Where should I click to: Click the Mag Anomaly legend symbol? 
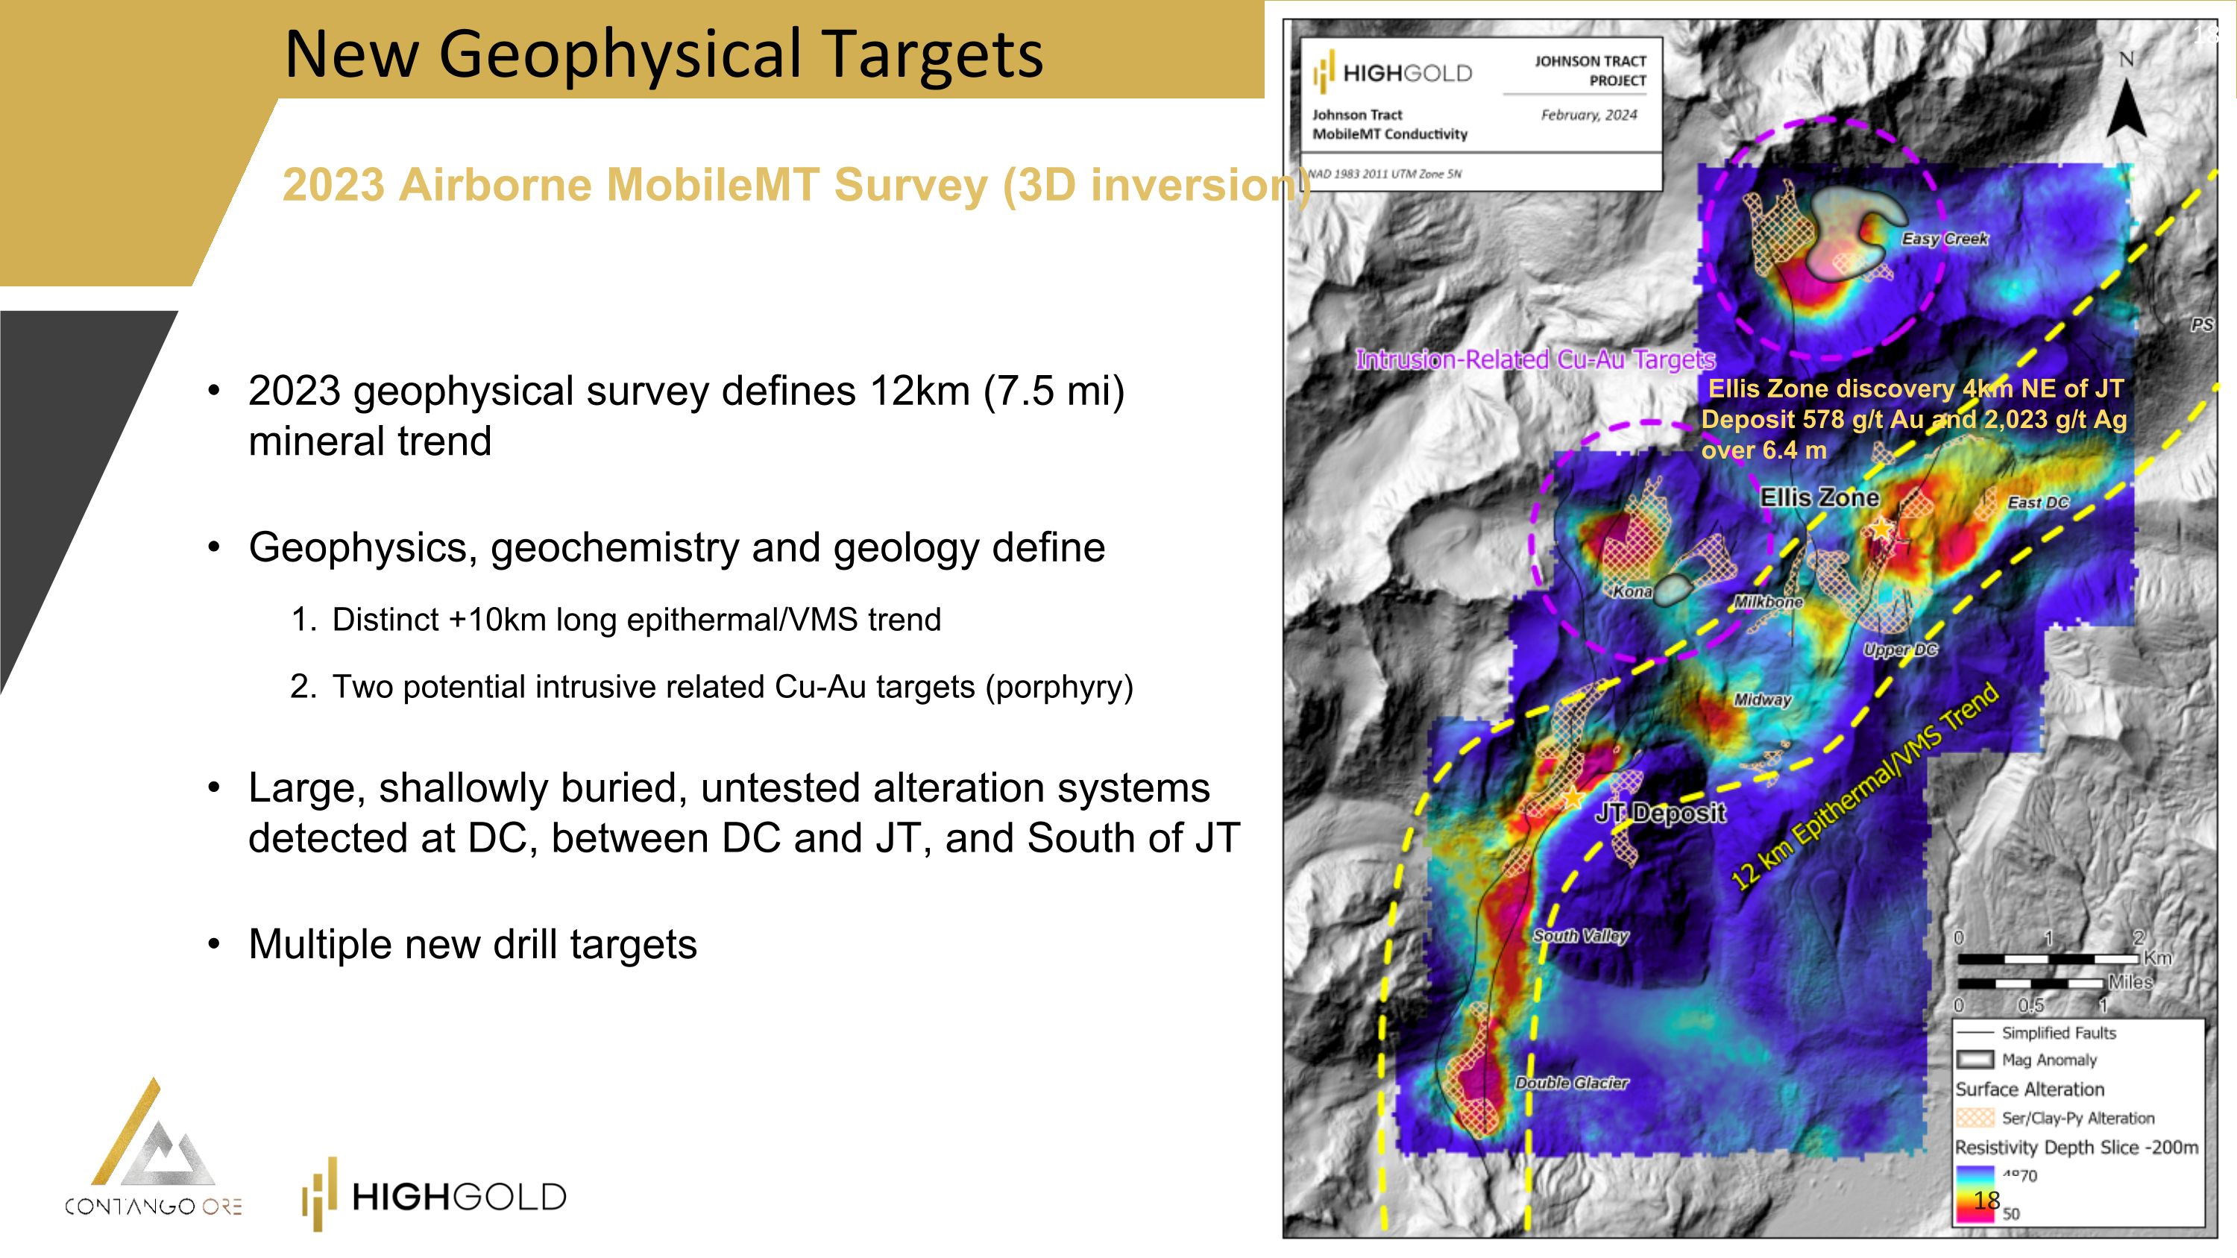pos(1975,1059)
